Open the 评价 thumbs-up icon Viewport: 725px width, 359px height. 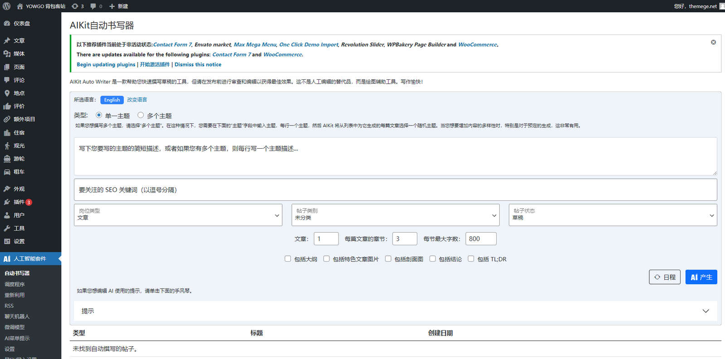7,107
